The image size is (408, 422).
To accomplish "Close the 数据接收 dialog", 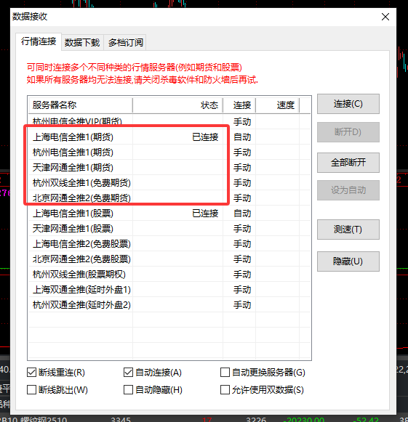I will pos(385,17).
